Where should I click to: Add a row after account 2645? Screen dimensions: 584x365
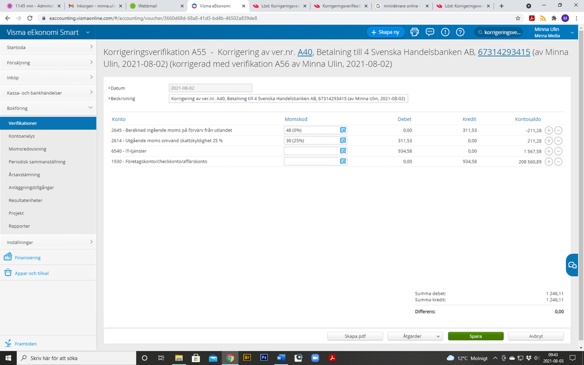click(x=549, y=130)
